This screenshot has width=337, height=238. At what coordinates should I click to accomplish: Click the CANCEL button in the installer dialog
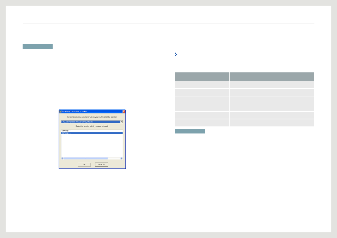(101, 165)
